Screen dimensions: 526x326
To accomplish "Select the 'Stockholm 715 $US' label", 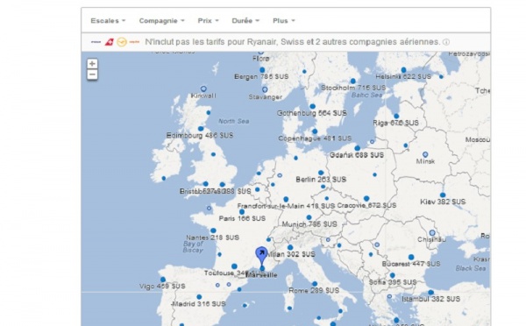I will [x=353, y=88].
